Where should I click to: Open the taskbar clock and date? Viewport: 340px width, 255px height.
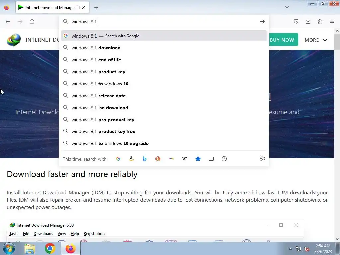[x=323, y=249]
